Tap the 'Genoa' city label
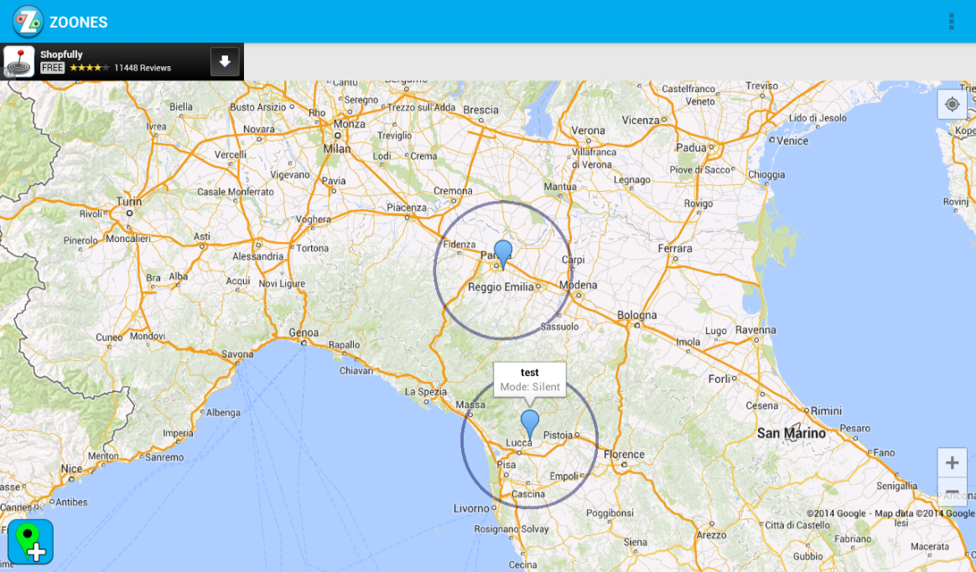Image resolution: width=976 pixels, height=572 pixels. point(304,332)
